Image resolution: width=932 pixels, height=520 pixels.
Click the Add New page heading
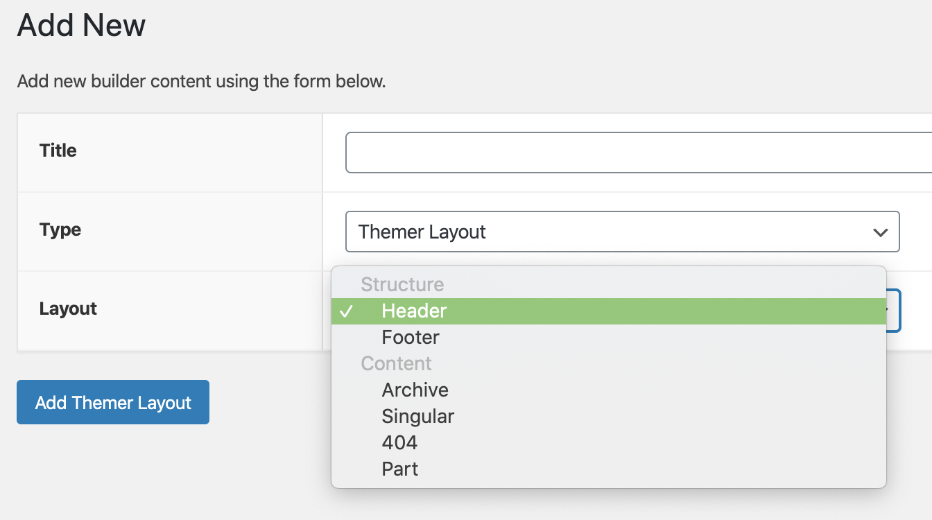81,26
